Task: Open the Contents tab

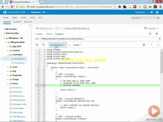Action: (39, 34)
